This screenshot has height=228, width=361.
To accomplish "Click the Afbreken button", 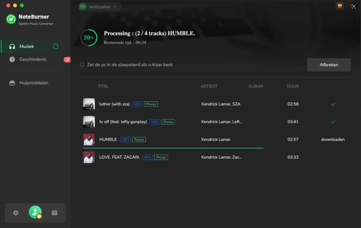I will [329, 65].
